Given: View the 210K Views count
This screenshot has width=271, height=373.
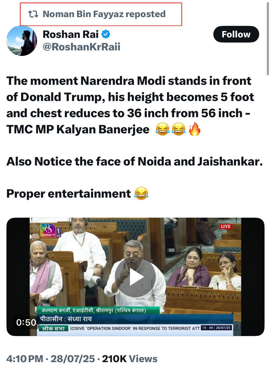Looking at the screenshot, I should 130,359.
